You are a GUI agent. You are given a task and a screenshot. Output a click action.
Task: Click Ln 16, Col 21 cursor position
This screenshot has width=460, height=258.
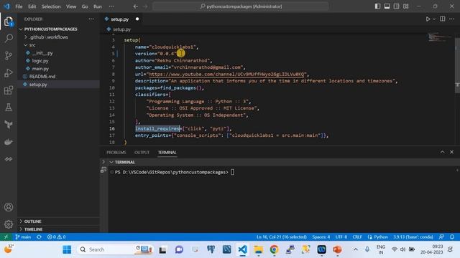281,237
